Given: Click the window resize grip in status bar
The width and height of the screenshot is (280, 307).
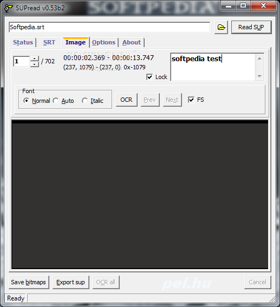Looking at the screenshot, I should click(272, 299).
